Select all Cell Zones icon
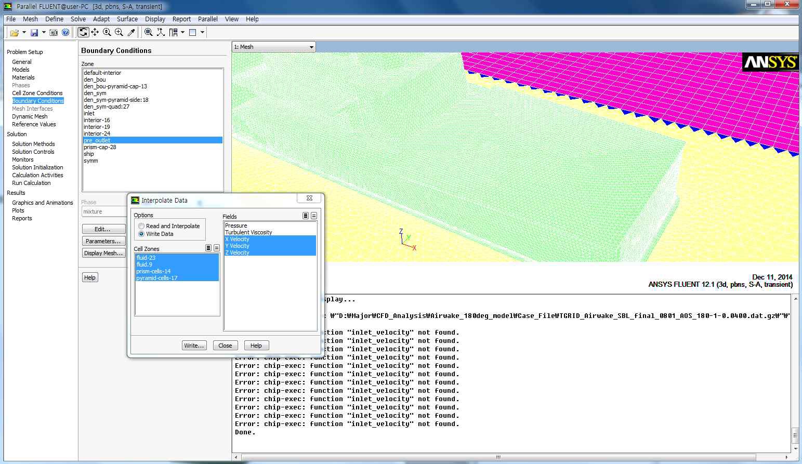 tap(208, 248)
